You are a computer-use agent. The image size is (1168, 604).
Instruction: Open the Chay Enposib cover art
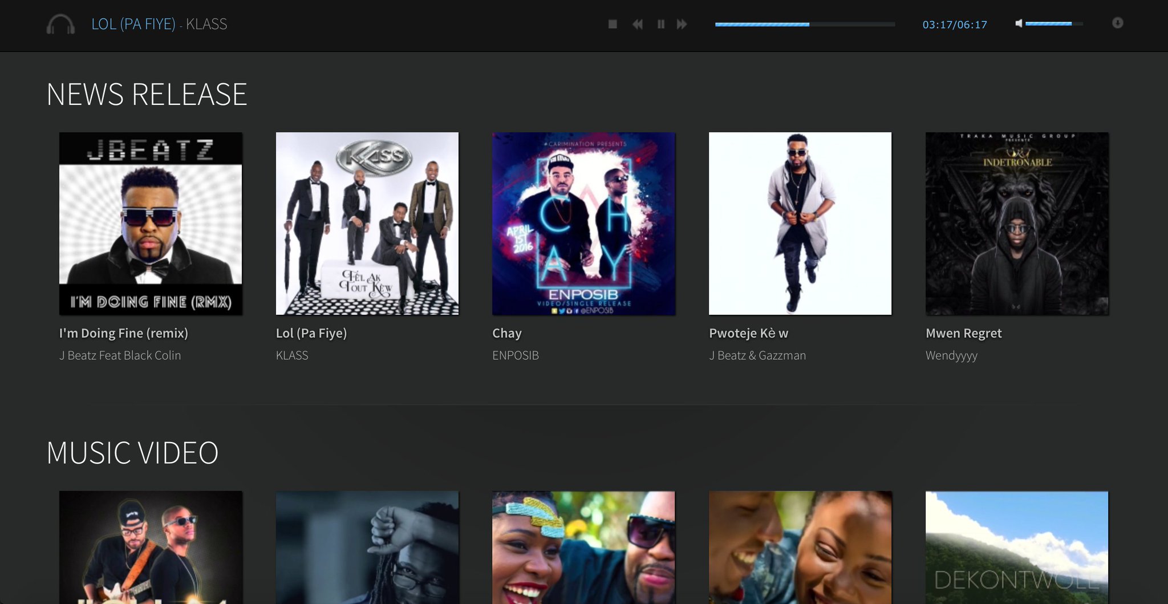pos(583,224)
